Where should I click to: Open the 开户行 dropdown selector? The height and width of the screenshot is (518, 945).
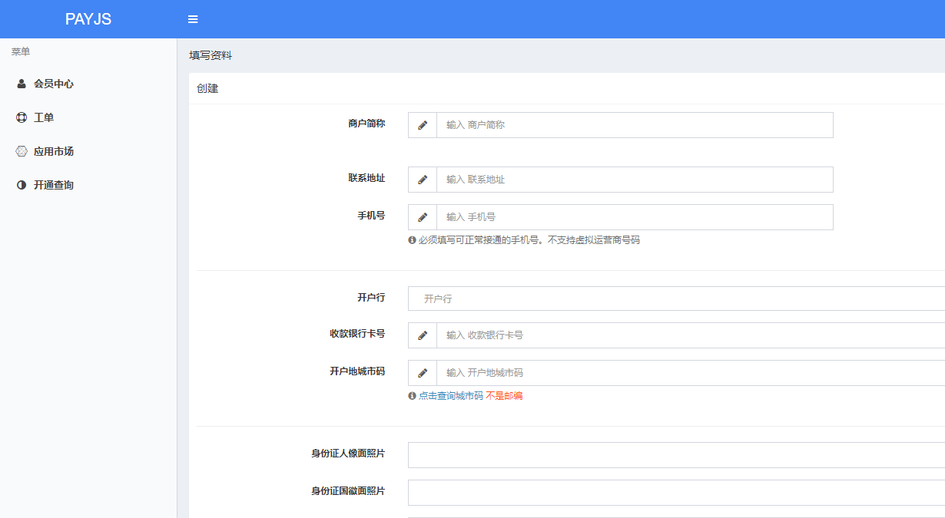click(x=676, y=299)
